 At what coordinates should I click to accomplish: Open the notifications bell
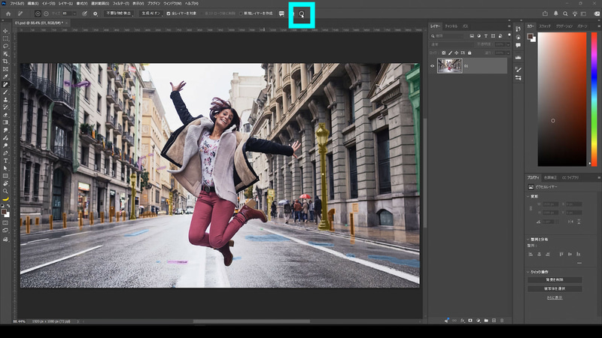coord(555,14)
